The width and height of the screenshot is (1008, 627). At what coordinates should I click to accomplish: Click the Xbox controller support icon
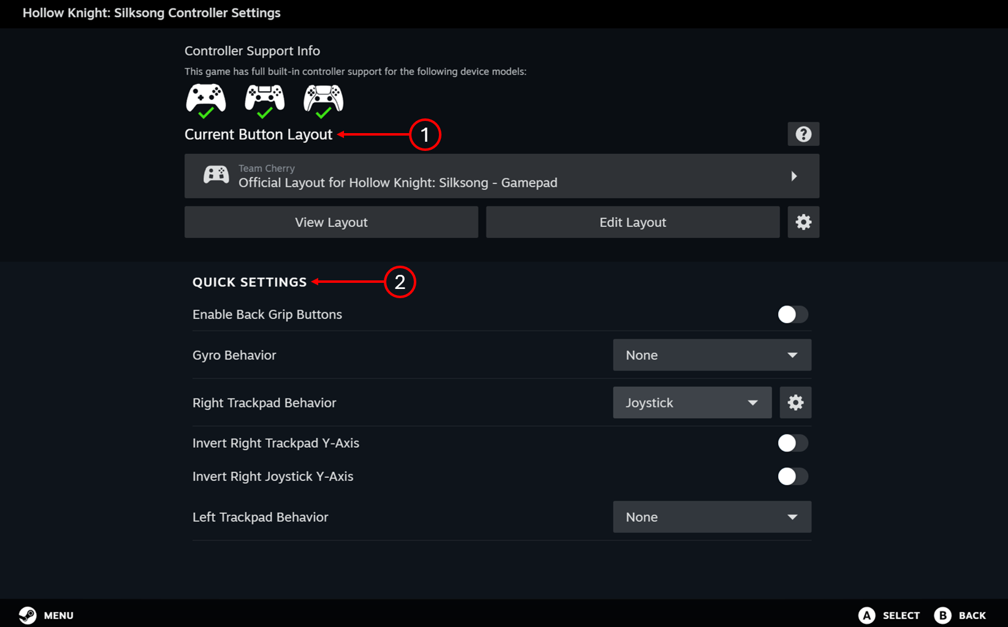click(206, 100)
